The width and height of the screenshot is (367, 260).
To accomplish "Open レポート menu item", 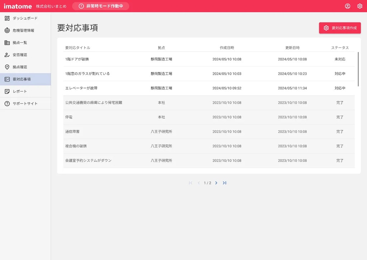I will tap(25, 91).
